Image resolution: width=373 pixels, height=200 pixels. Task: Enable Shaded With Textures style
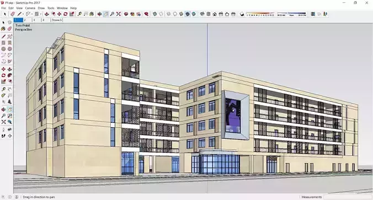click(x=188, y=14)
